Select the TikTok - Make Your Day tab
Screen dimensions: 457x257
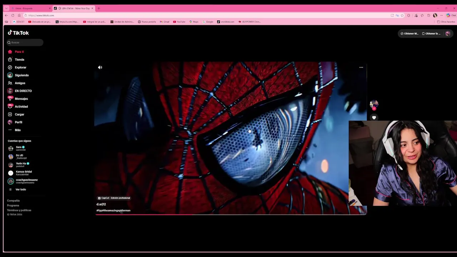tap(74, 8)
